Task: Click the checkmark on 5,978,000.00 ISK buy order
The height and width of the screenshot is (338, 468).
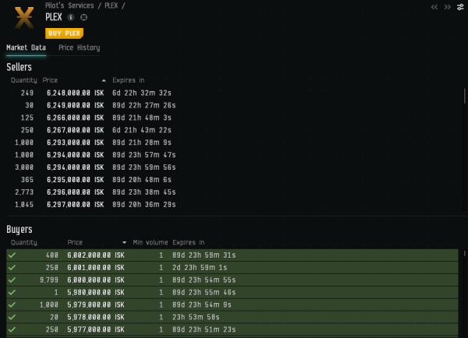Action: (12, 317)
